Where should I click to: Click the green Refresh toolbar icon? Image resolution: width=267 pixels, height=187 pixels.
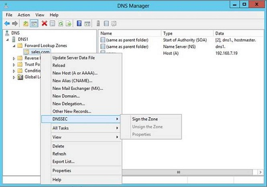pos(60,23)
